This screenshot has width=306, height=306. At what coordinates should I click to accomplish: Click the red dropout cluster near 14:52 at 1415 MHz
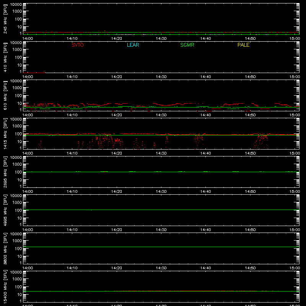pos(261,141)
